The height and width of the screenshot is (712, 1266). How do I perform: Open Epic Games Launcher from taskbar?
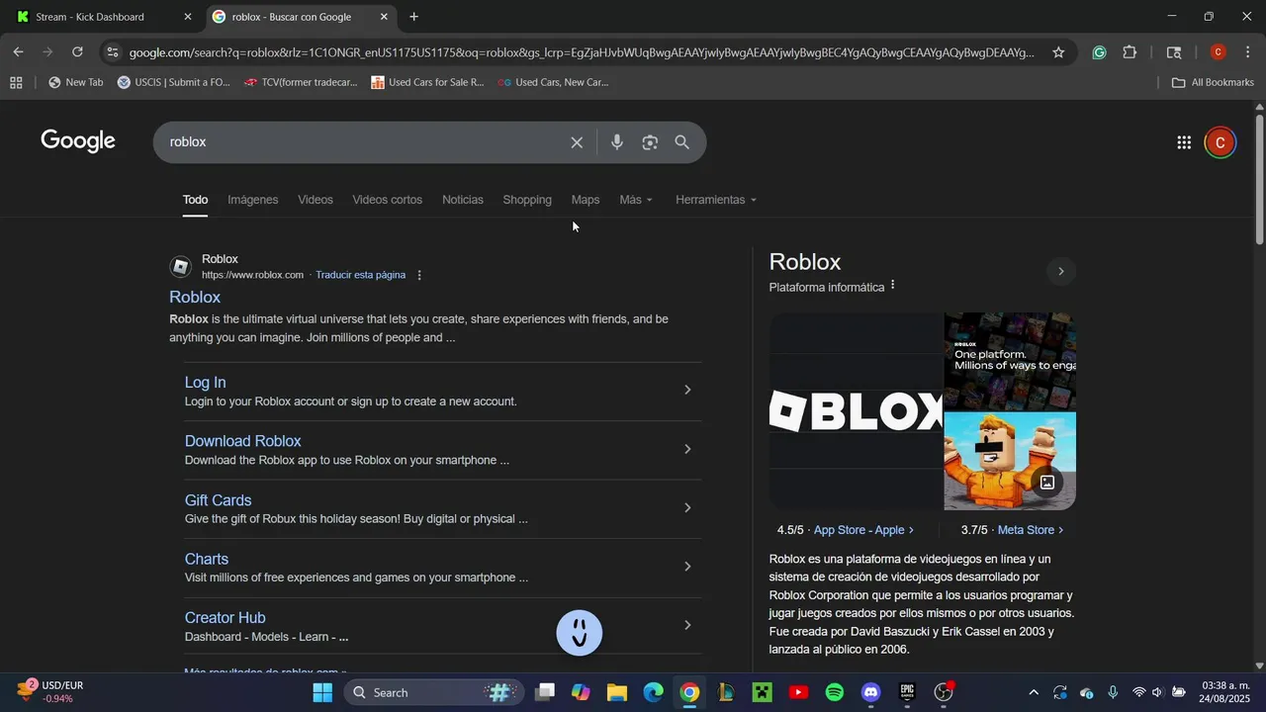tap(907, 692)
